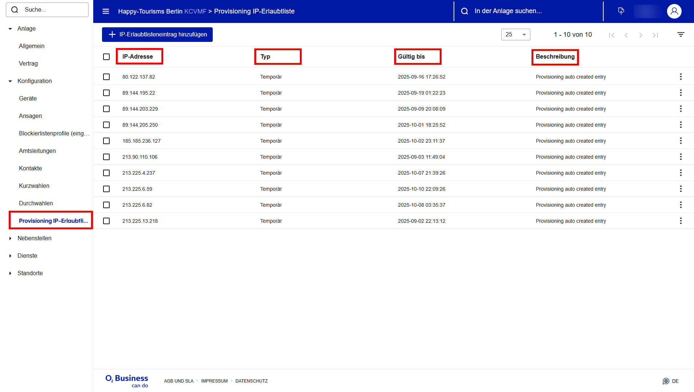This screenshot has height=392, width=694.
Task: Expand the Nebenstellen tree section
Action: coord(10,238)
